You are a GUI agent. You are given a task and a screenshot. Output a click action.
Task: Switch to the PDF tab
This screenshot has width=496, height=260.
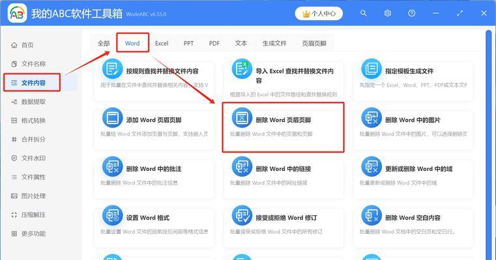[214, 44]
